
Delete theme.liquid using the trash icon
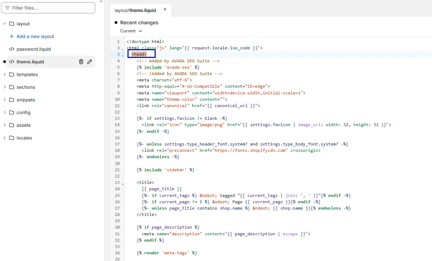point(81,62)
